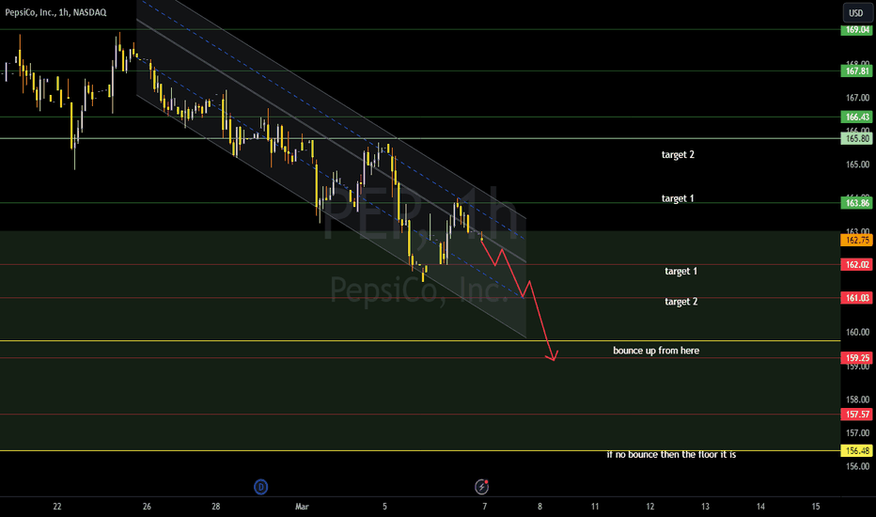Click upper 'target 2' text near 165

[x=678, y=155]
